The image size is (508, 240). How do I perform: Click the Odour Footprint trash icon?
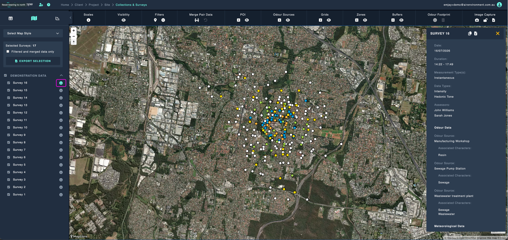pos(443,20)
